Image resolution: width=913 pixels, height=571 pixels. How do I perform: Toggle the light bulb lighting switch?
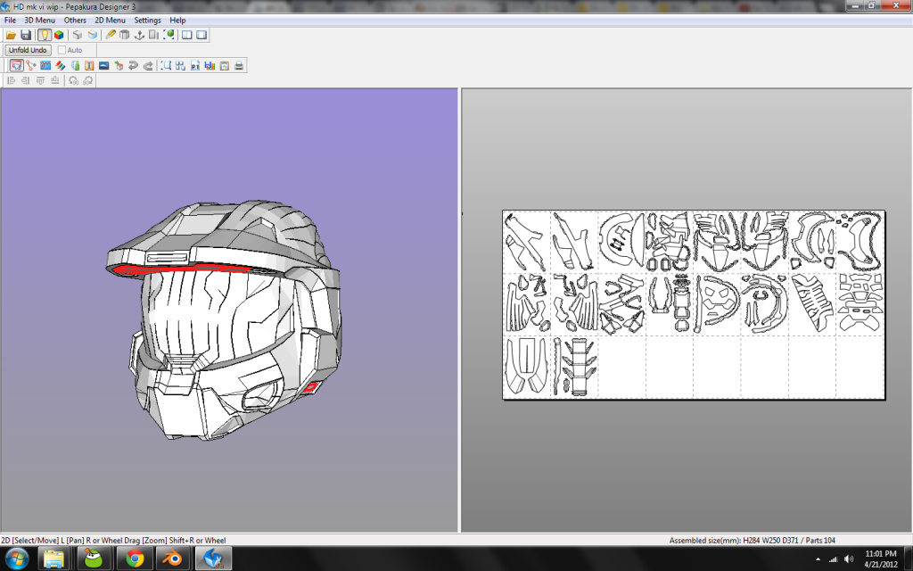pos(45,35)
